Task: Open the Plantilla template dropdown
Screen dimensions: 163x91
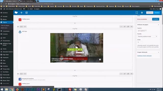Action: click(147, 36)
